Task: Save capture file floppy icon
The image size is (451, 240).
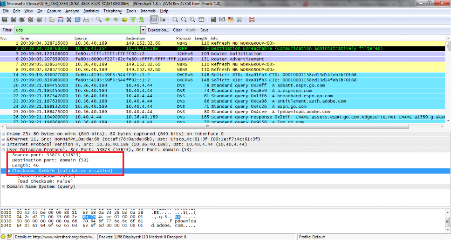Action: [x=61, y=20]
